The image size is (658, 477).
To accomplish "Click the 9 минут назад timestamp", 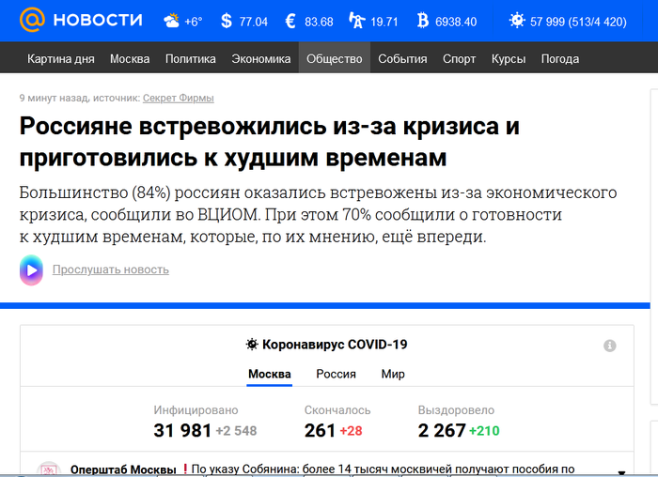I will coord(55,98).
